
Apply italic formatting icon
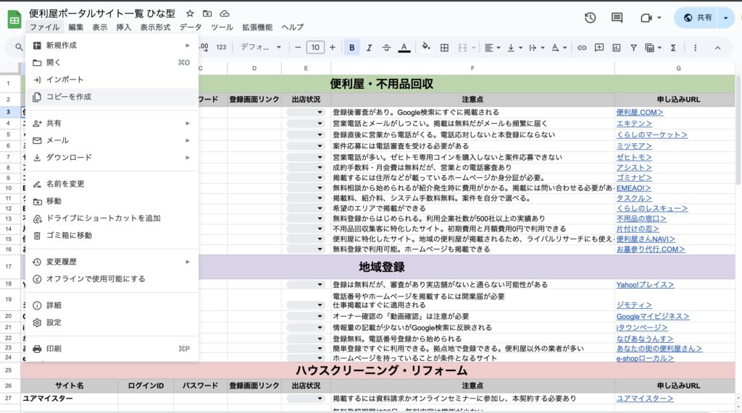pyautogui.click(x=369, y=47)
